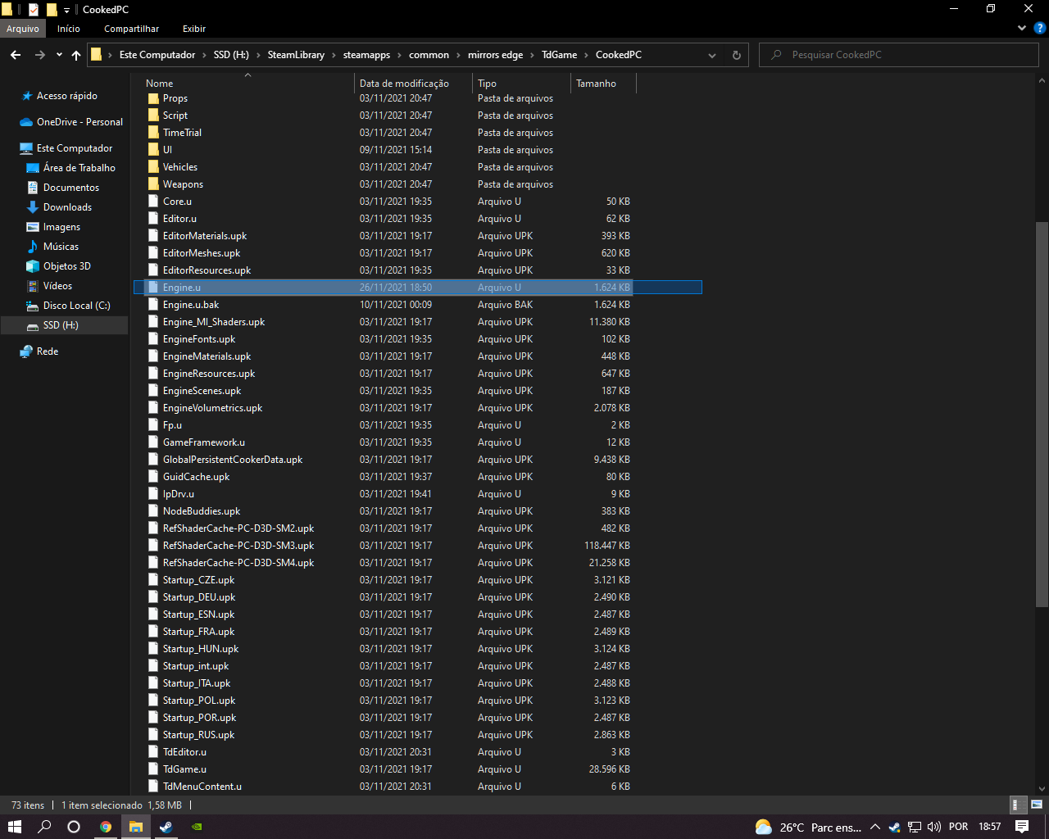Select TdMenuContent.u file name
The image size is (1049, 839).
pyautogui.click(x=202, y=787)
